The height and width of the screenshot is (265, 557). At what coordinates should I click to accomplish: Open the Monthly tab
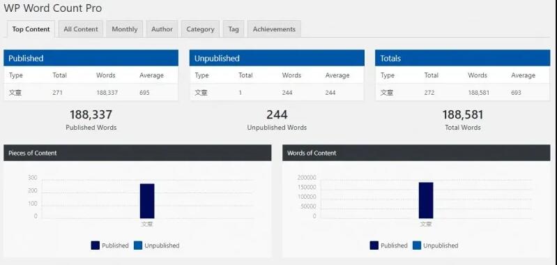(124, 29)
